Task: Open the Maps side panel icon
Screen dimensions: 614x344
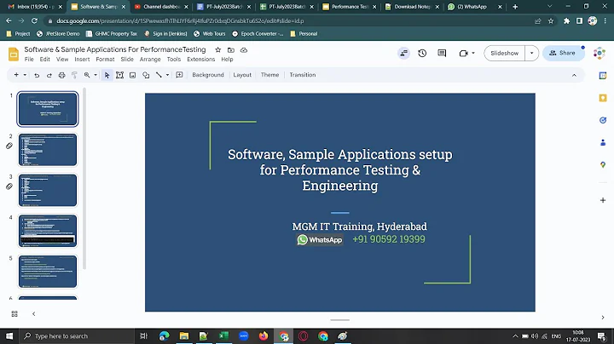Action: coord(603,165)
